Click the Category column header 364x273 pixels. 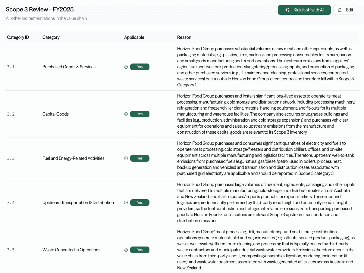pos(51,37)
